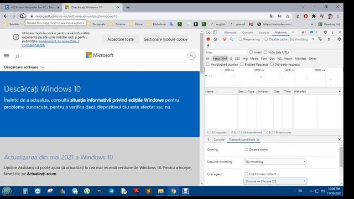354x199 pixels.
Task: Select the DevTools Network tab
Action: [280, 33]
